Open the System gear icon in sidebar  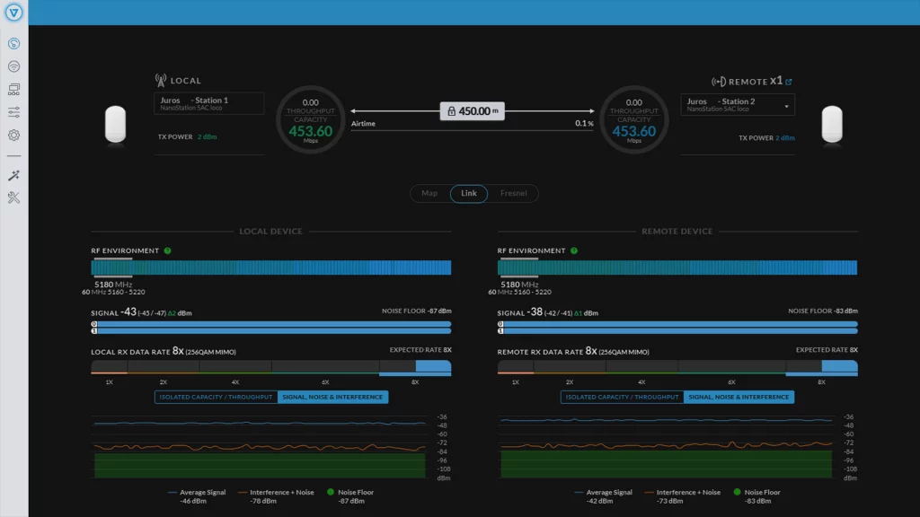[x=13, y=136]
